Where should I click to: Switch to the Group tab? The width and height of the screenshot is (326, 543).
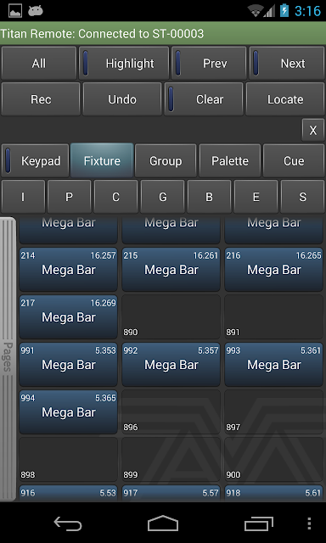166,161
